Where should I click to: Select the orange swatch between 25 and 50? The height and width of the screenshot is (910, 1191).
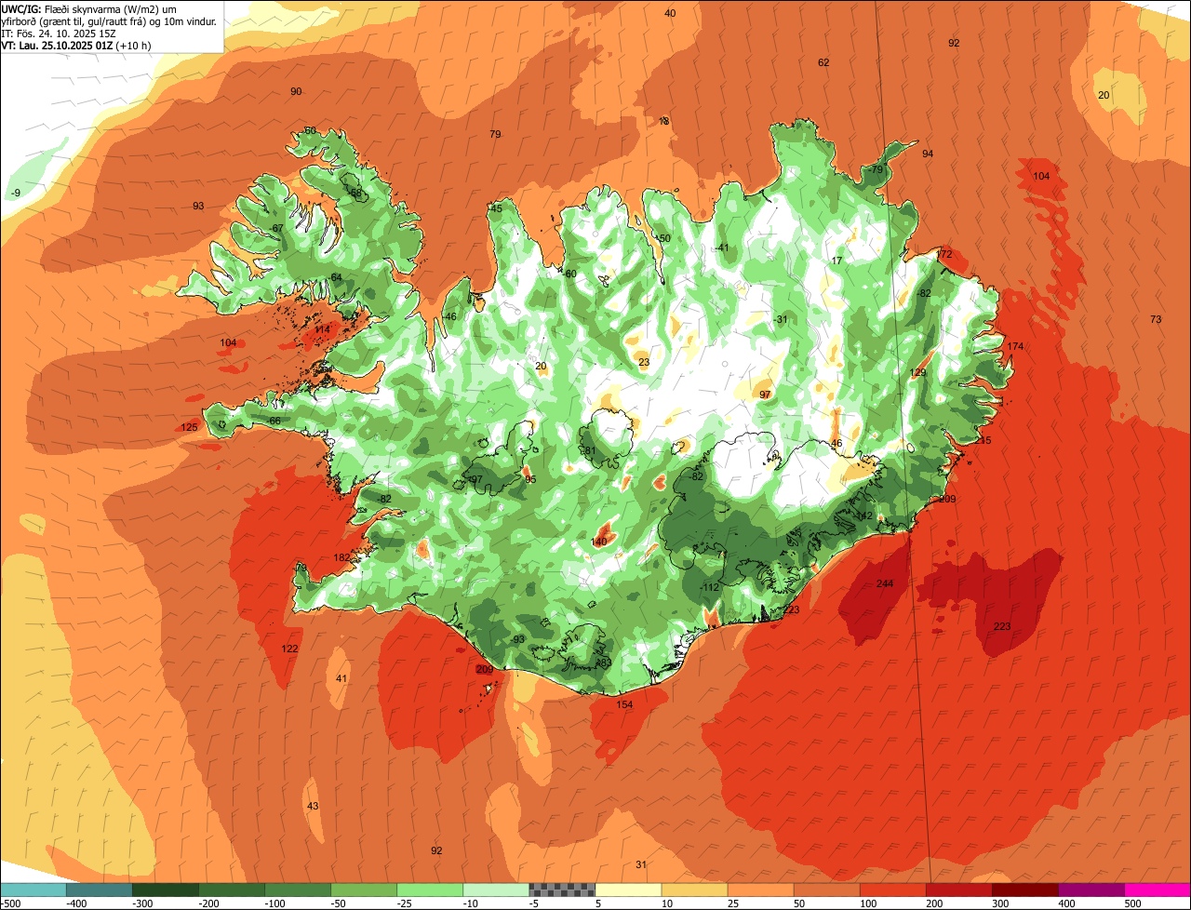[x=760, y=889]
